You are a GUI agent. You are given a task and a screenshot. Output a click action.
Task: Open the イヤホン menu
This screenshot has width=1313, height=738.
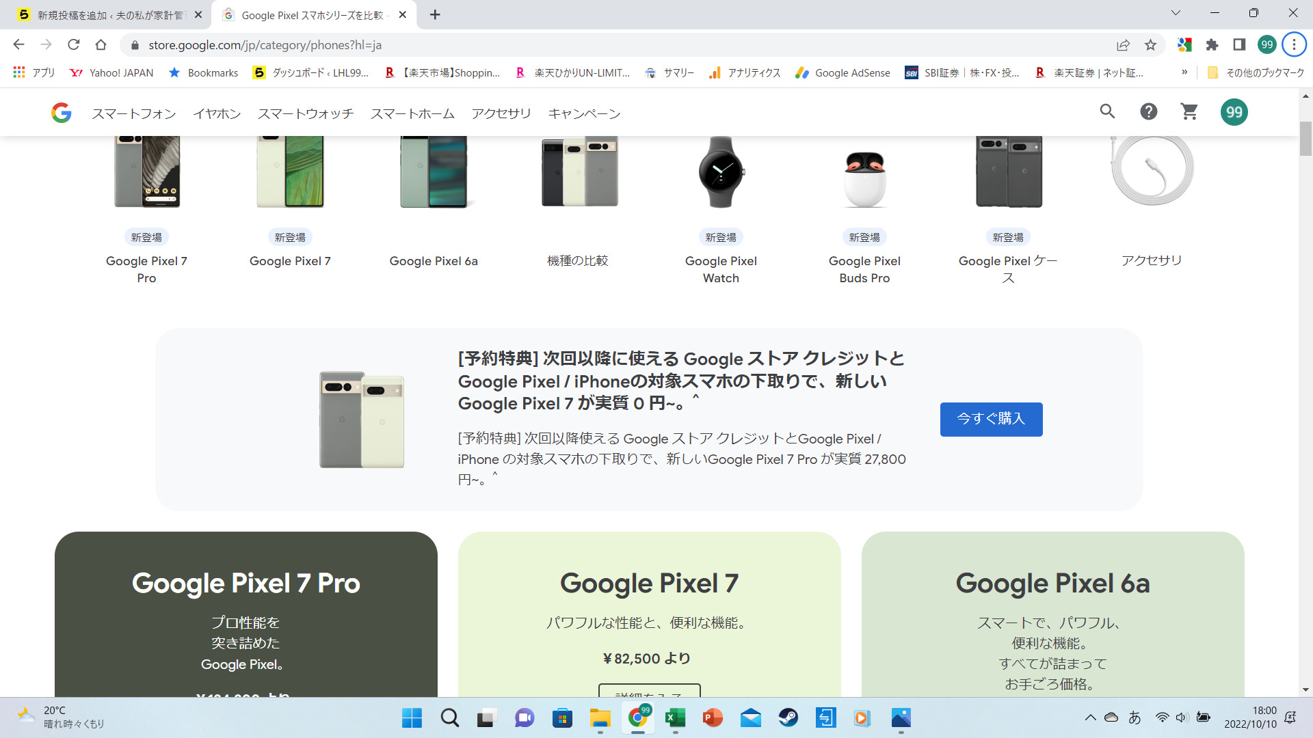click(x=217, y=113)
